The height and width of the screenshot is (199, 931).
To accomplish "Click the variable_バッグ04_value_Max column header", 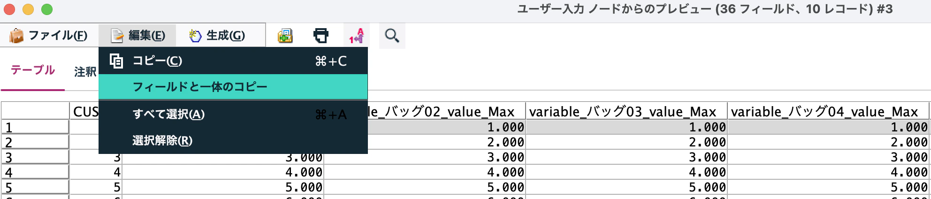I will point(828,111).
